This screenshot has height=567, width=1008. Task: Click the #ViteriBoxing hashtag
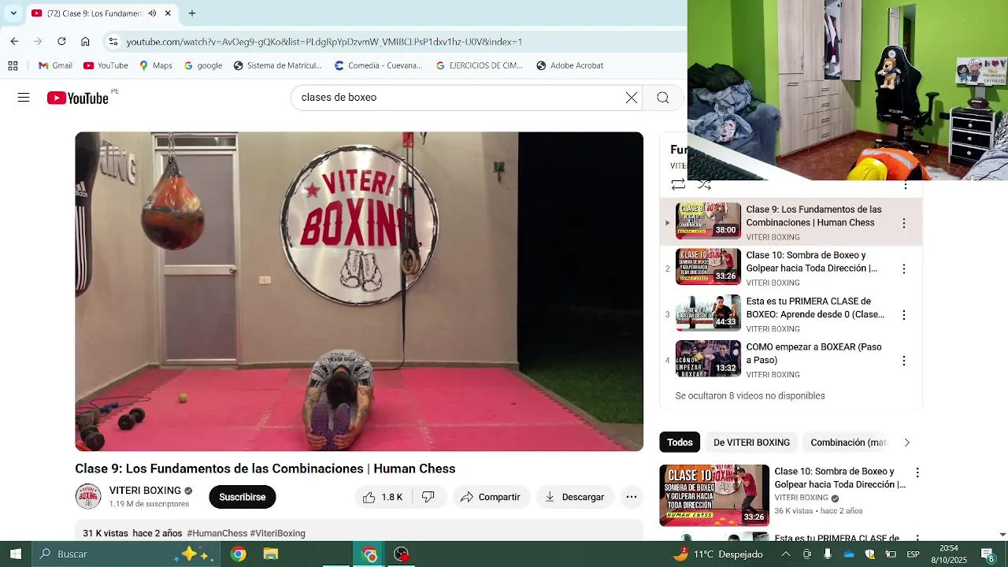(x=278, y=533)
